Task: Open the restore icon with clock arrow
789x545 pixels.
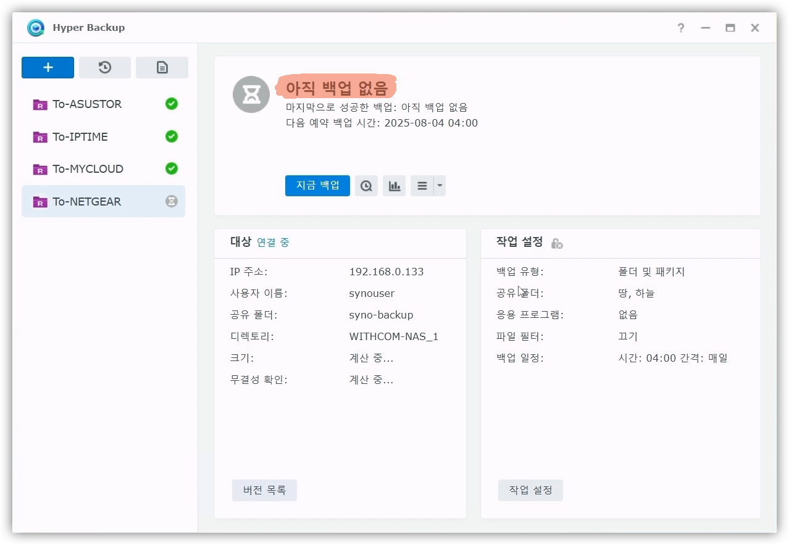Action: (x=105, y=68)
